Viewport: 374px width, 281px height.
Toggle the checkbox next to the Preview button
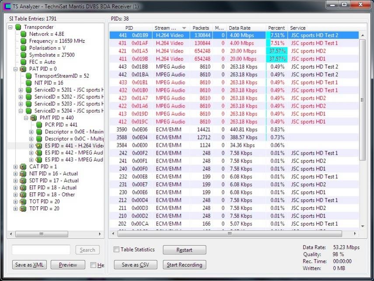pyautogui.click(x=93, y=265)
